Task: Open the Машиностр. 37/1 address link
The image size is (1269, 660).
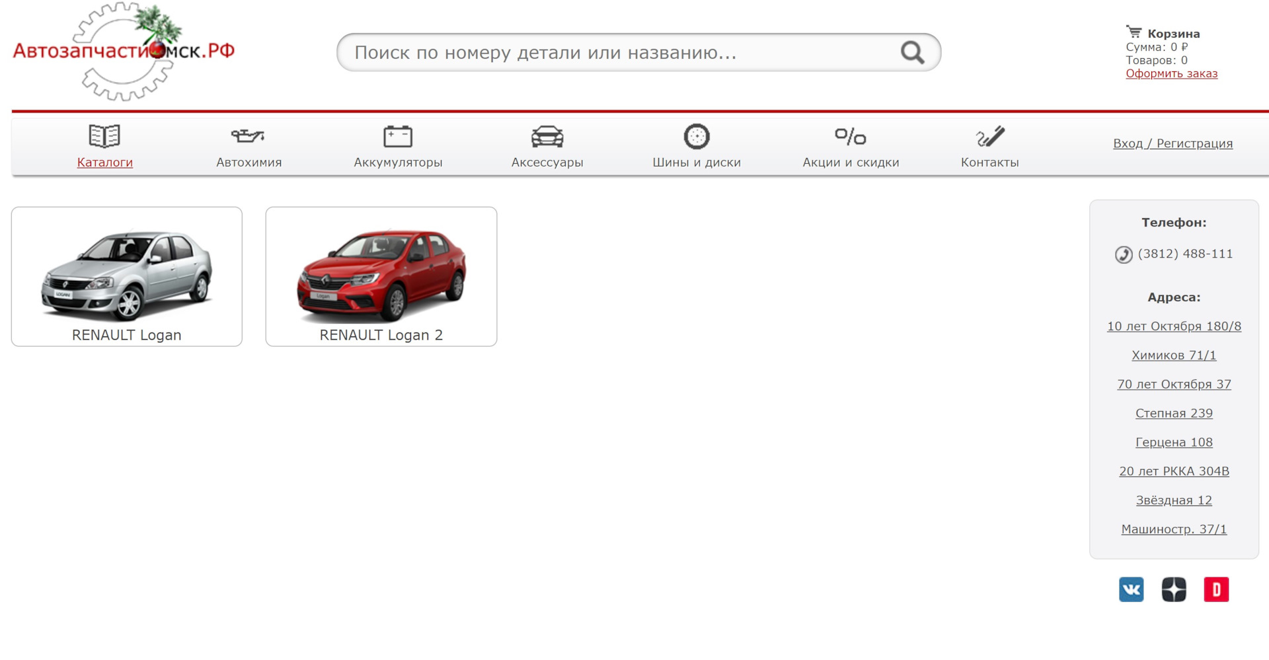Action: [x=1174, y=529]
